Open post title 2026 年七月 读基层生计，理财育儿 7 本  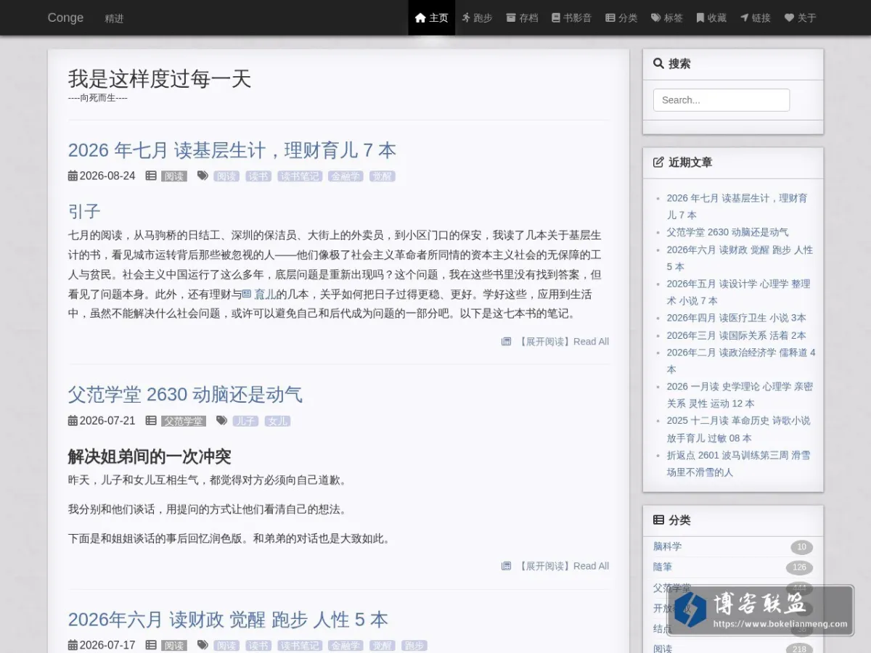point(232,150)
